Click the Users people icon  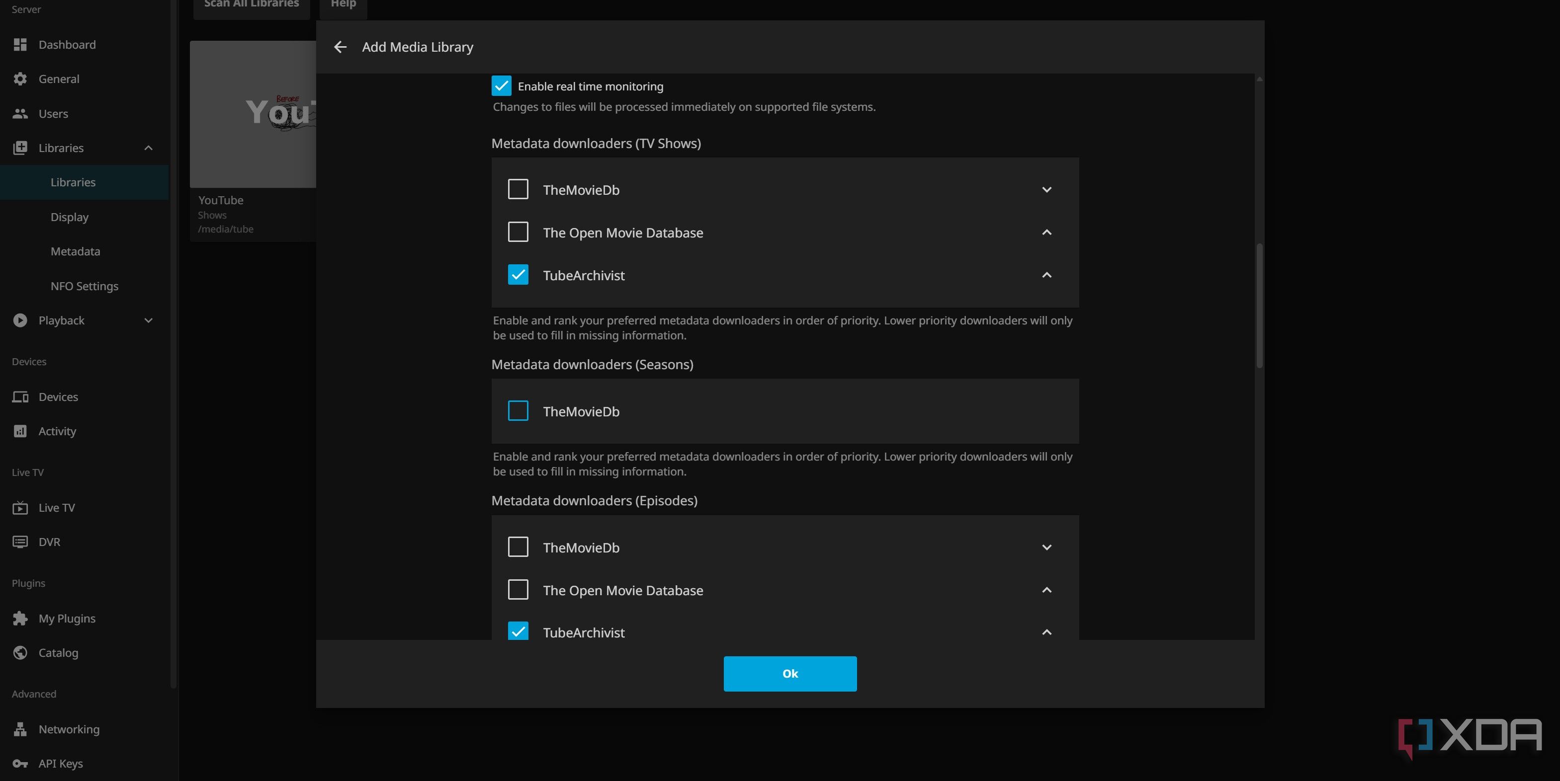pyautogui.click(x=20, y=114)
